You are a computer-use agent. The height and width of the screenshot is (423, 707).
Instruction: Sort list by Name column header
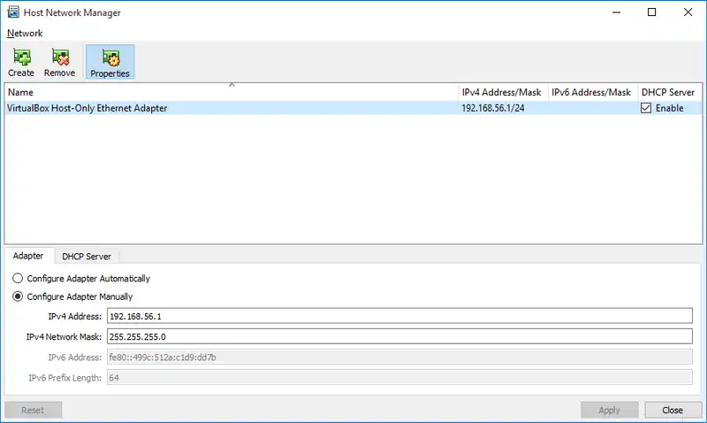[x=230, y=92]
